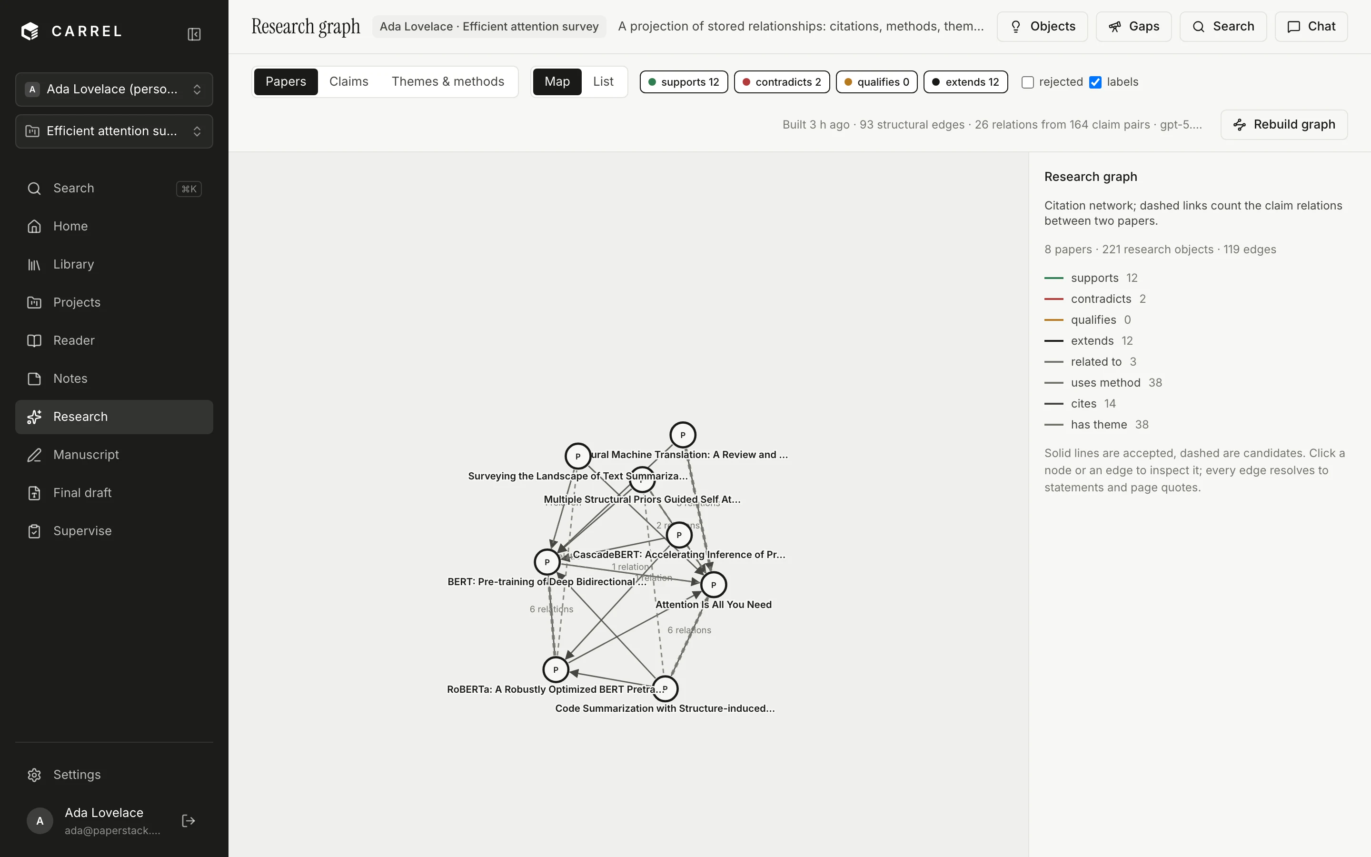This screenshot has height=857, width=1371.
Task: Toggle the contradicts 2 filter
Action: tap(781, 82)
